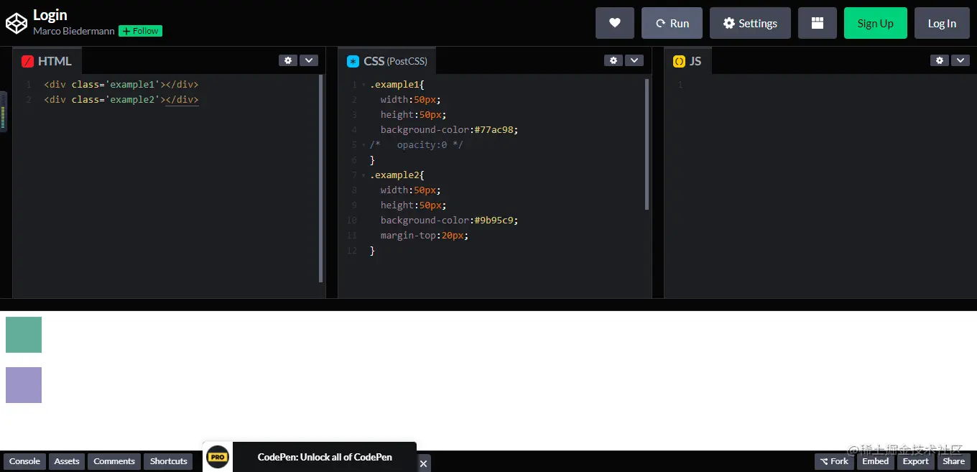
Task: Expand the CSS panel dropdown chevron
Action: tap(634, 60)
